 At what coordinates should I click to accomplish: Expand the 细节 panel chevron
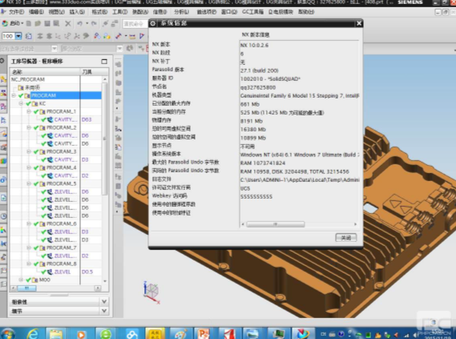pyautogui.click(x=104, y=311)
